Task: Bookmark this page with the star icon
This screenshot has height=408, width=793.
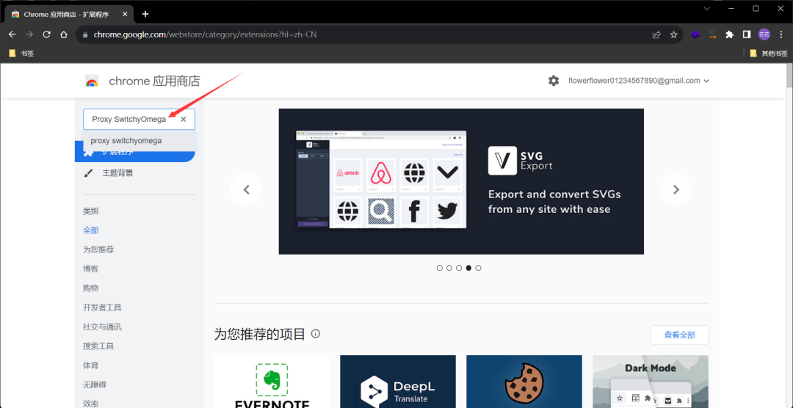Action: click(673, 34)
